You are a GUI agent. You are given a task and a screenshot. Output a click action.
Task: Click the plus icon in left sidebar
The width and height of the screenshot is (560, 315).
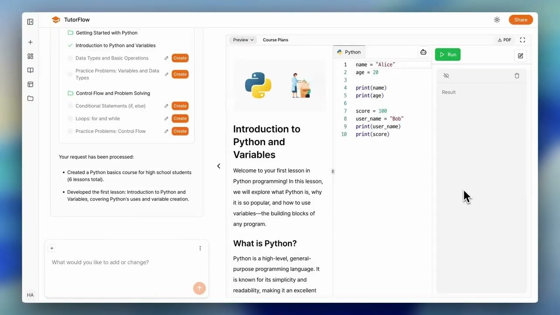pos(30,42)
